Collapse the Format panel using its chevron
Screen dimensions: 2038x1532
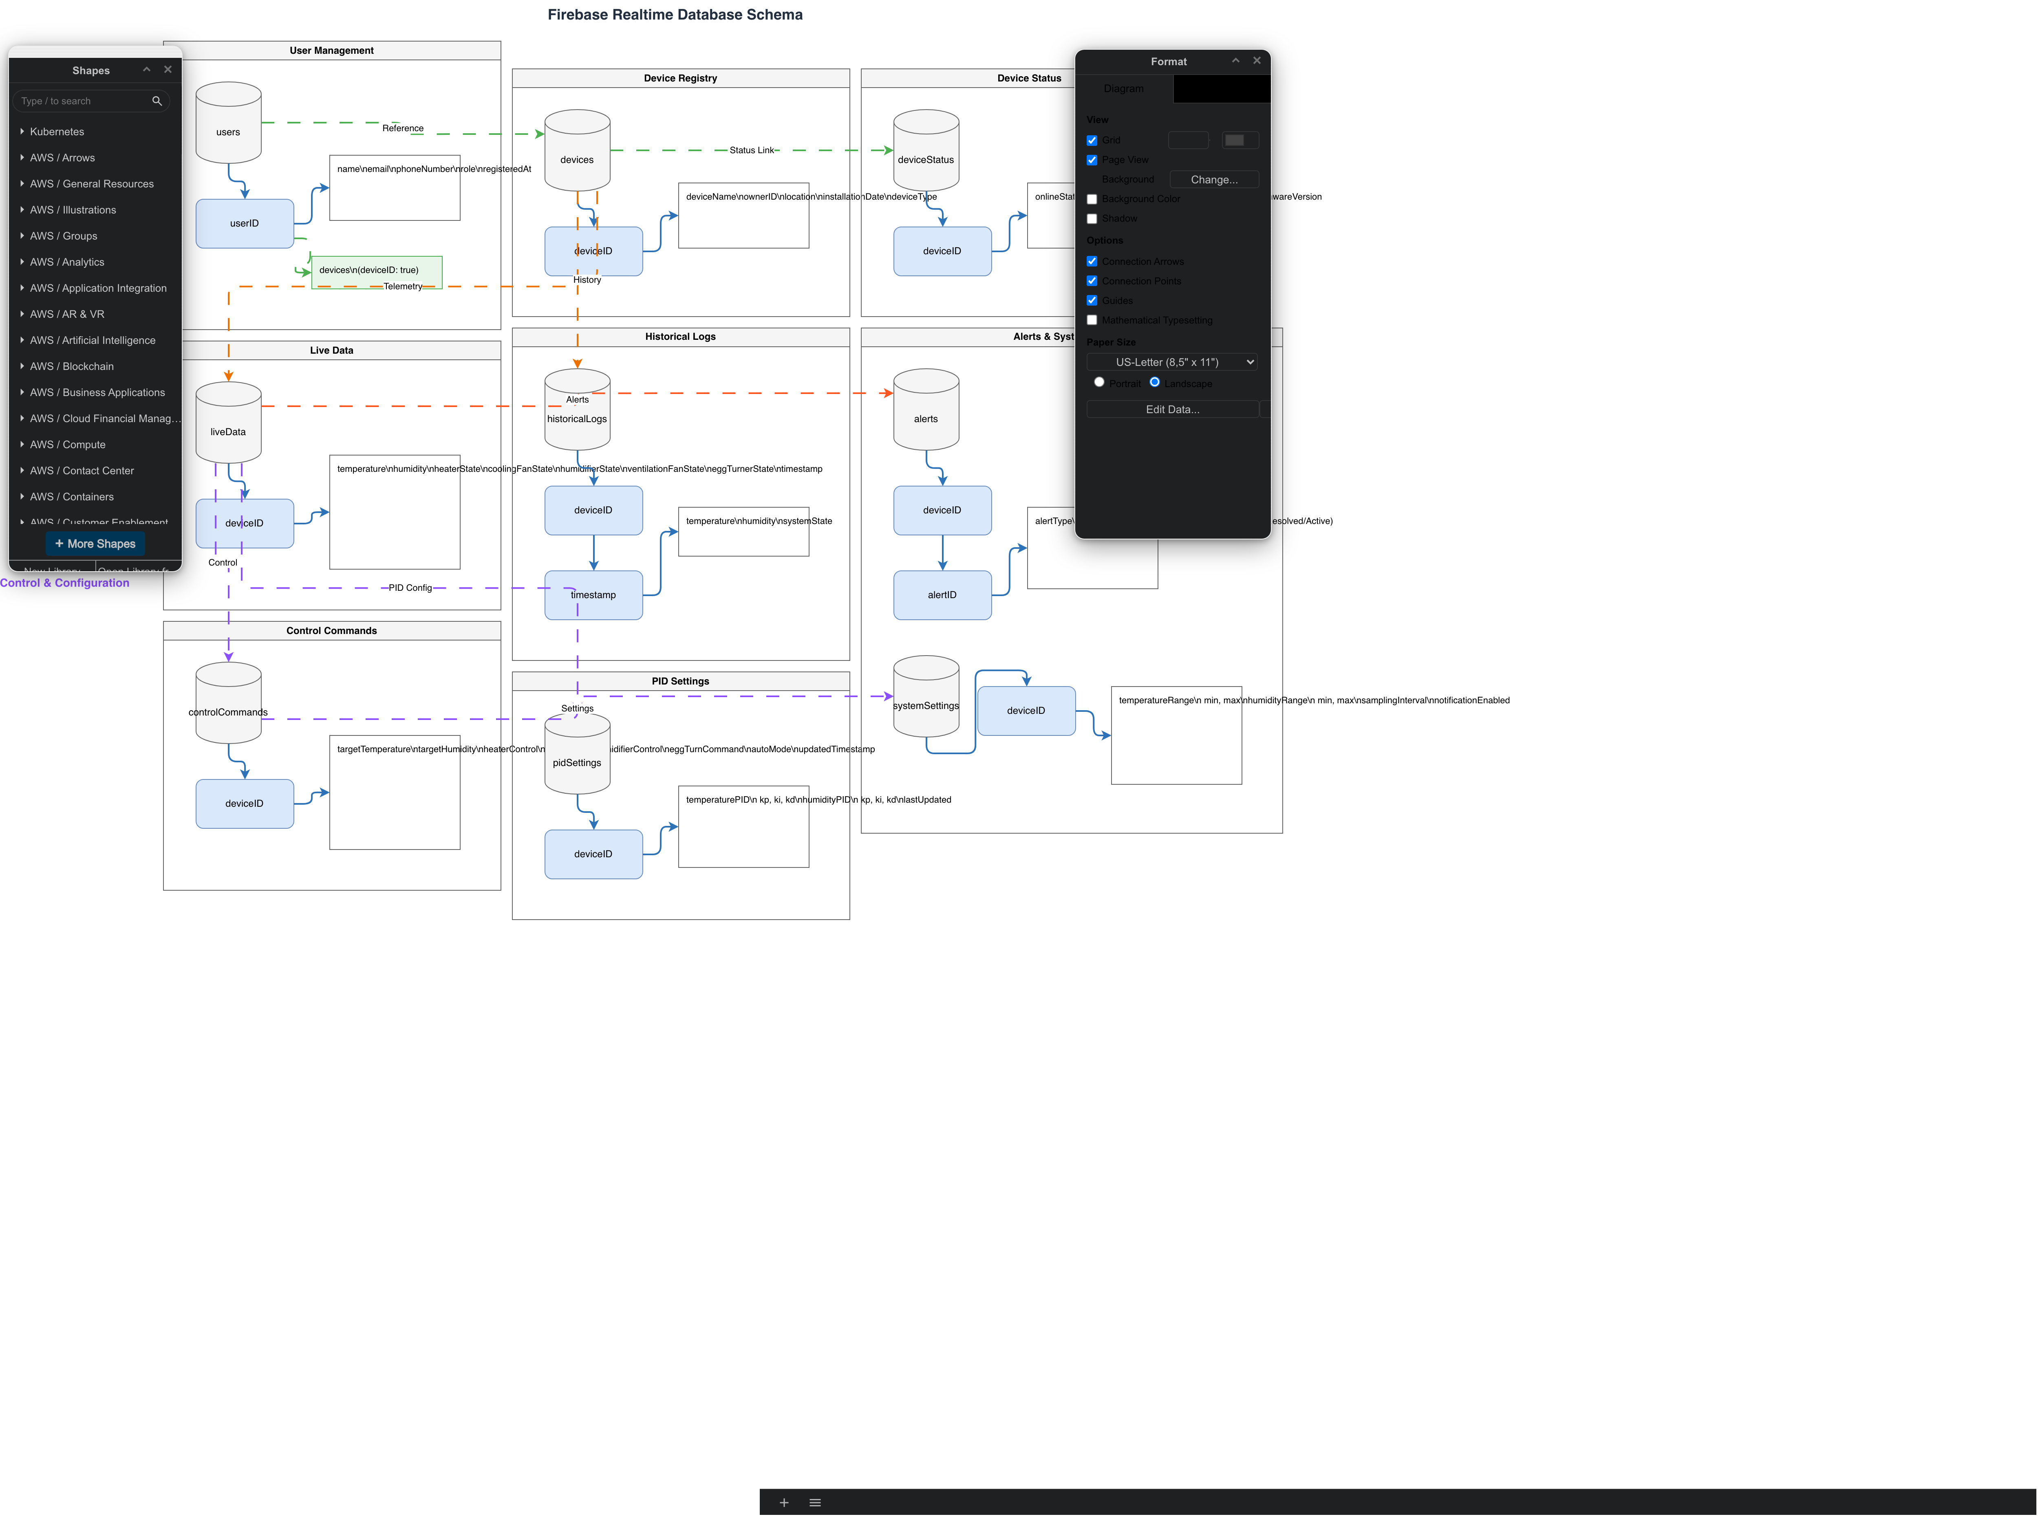(1235, 61)
